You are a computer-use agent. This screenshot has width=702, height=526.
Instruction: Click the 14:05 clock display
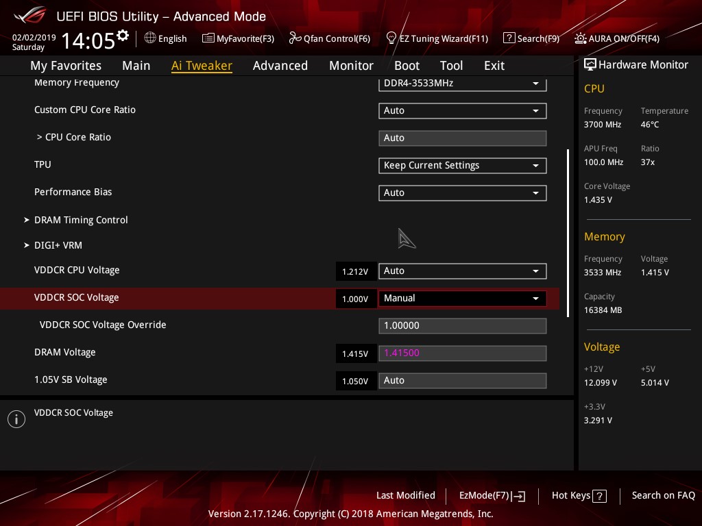(88, 40)
